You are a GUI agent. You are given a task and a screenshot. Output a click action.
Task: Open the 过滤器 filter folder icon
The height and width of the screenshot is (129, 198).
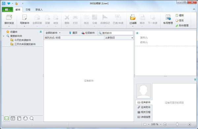(133, 17)
